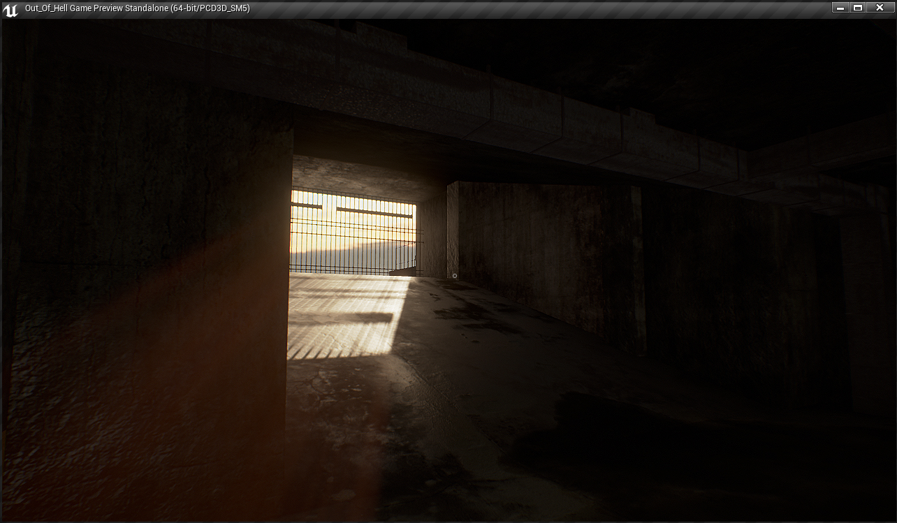Click the small circular crosshair reticle
This screenshot has width=897, height=523.
tap(455, 276)
